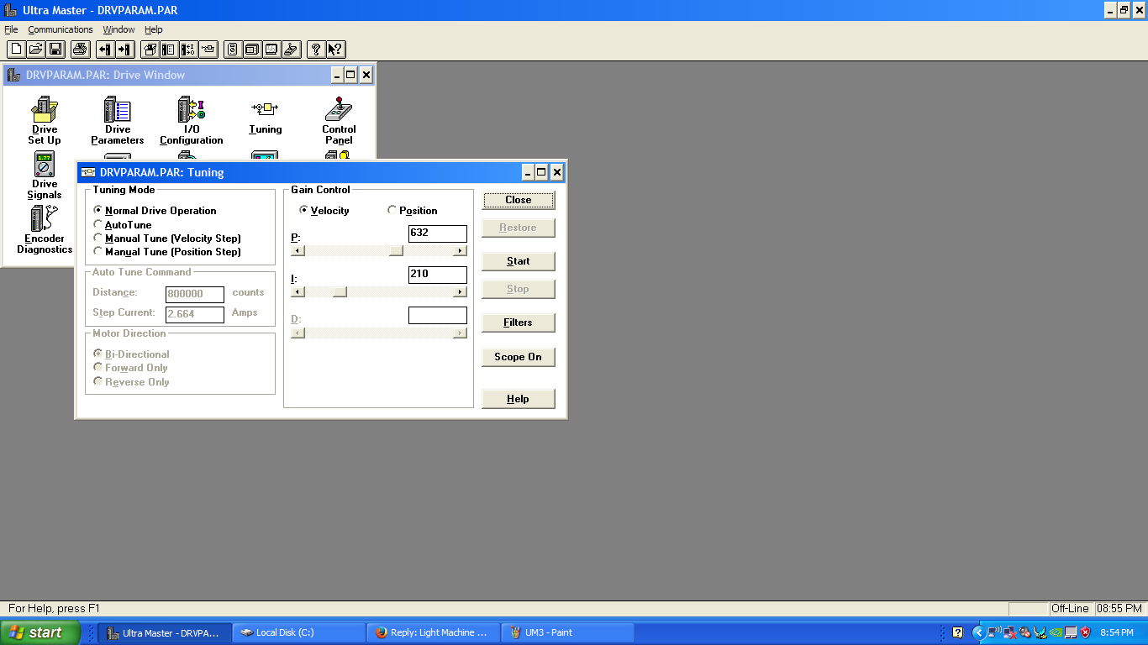This screenshot has height=645, width=1148.
Task: Select Normal Drive Operation tuning mode
Action: [x=155, y=211]
